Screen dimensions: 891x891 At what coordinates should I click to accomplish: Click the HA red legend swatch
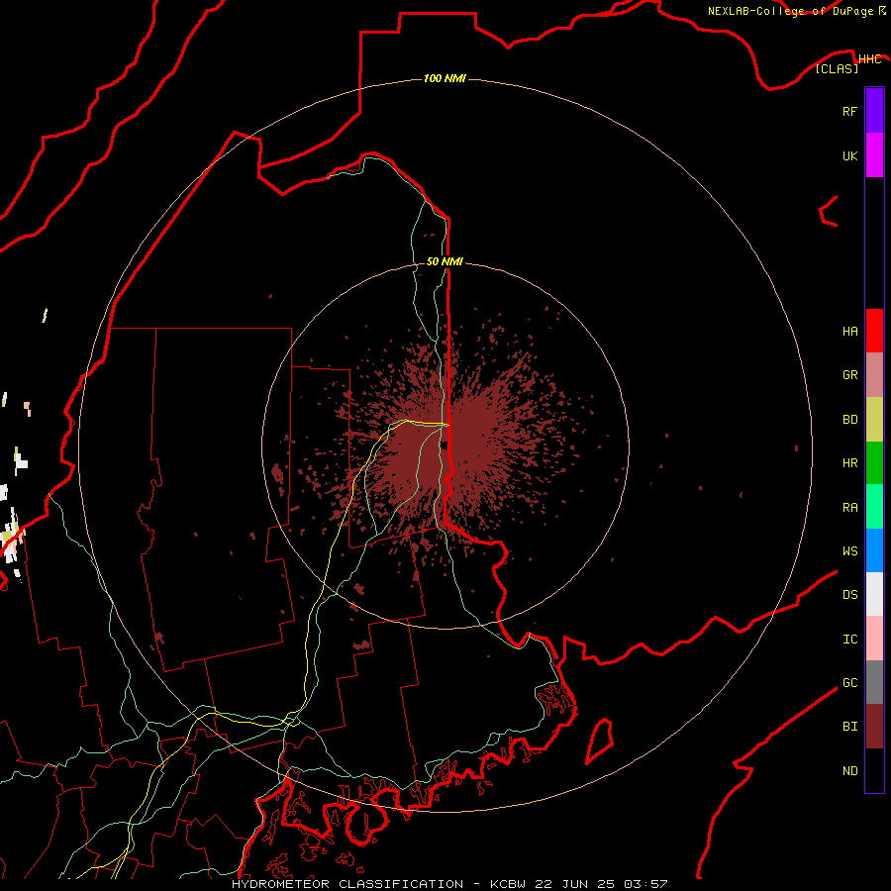point(874,331)
